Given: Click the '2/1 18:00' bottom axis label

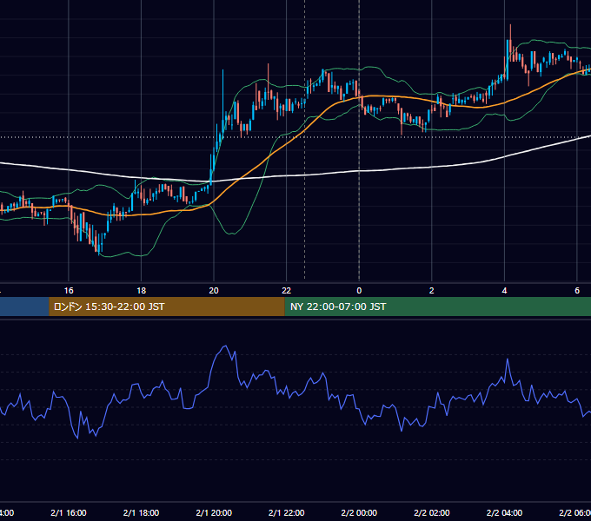Looking at the screenshot, I should (x=142, y=512).
